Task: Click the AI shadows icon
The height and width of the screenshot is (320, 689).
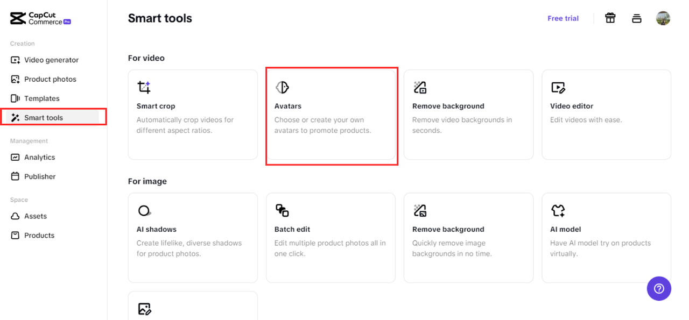Action: (144, 210)
